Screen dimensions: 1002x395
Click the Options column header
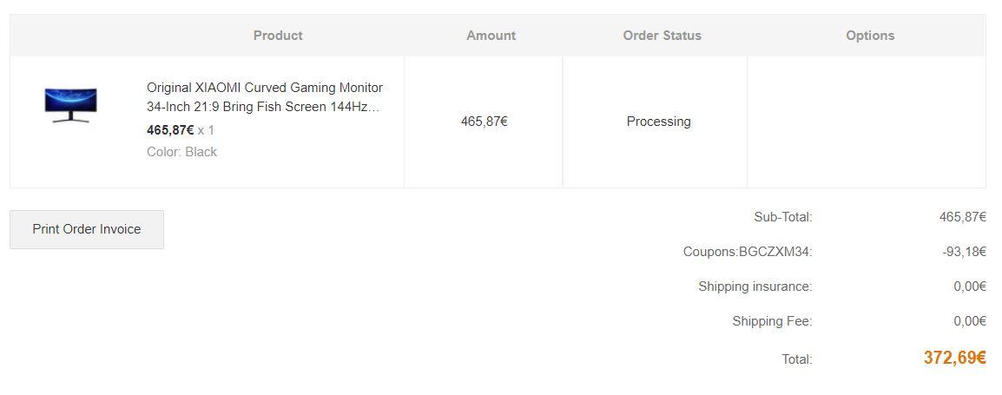coord(869,36)
